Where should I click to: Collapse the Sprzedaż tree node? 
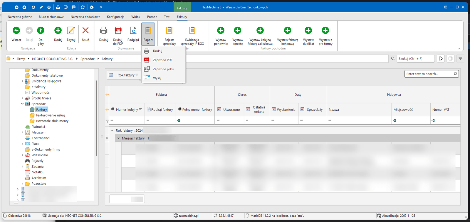click(x=22, y=104)
